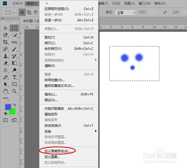This screenshot has height=168, width=187.
Task: Select the Eraser tool
Action: [5, 63]
